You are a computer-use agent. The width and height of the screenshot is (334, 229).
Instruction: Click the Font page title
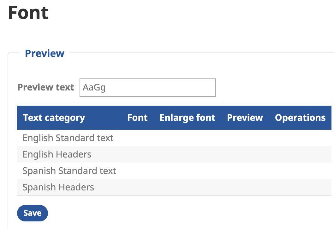pyautogui.click(x=28, y=13)
